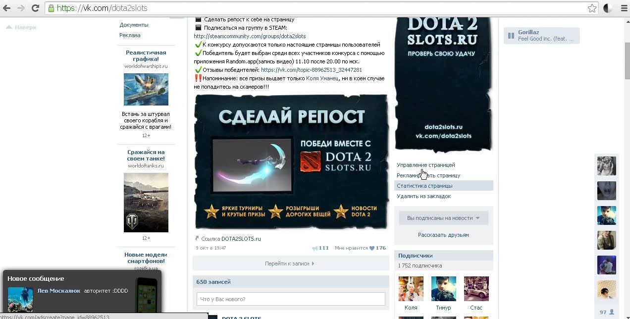Click the Что у Вас нового? field

[x=291, y=299]
